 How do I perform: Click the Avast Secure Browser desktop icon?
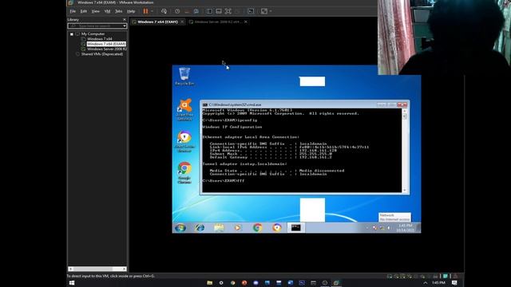(x=184, y=142)
